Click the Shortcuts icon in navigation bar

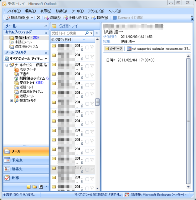41,187
